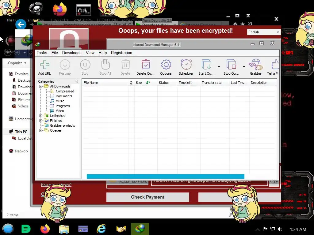
Task: Sort by Size column header
Action: pos(146,83)
